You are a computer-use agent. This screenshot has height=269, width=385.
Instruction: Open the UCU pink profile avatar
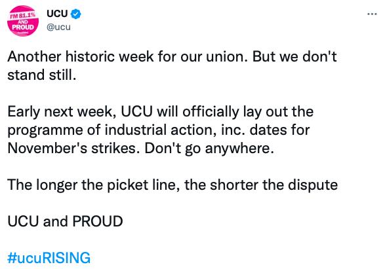(23, 21)
